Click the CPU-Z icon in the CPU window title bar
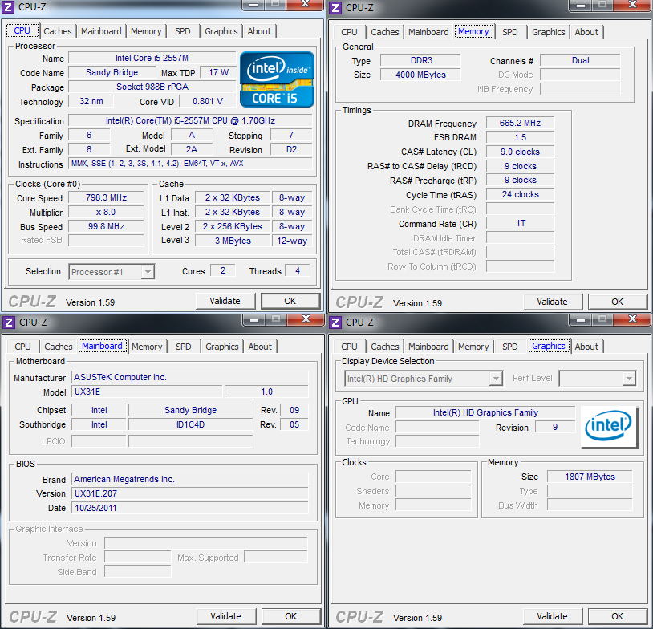Image resolution: width=653 pixels, height=629 pixels. click(8, 6)
